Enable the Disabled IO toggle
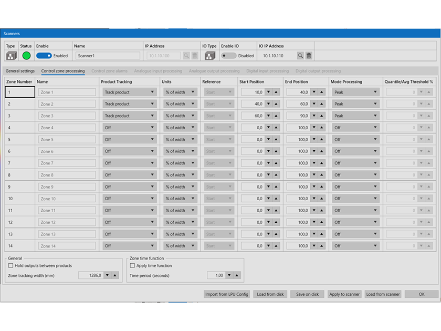 pos(229,55)
